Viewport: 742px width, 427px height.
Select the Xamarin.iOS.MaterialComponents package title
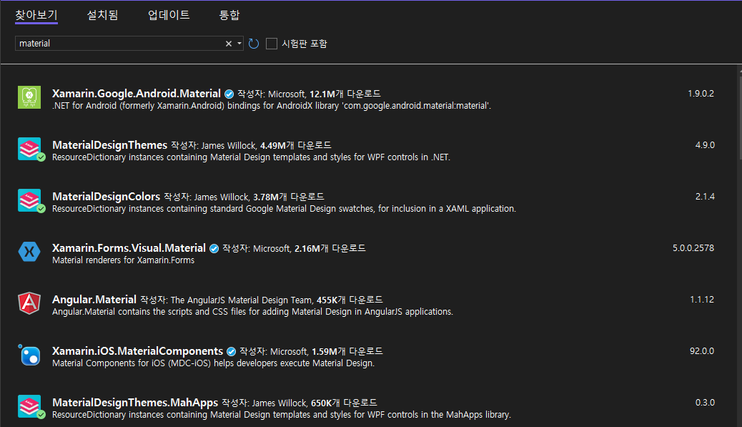(137, 351)
